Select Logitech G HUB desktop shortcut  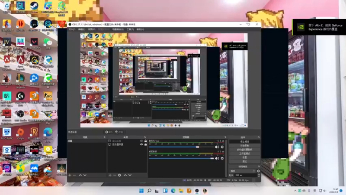[20, 99]
